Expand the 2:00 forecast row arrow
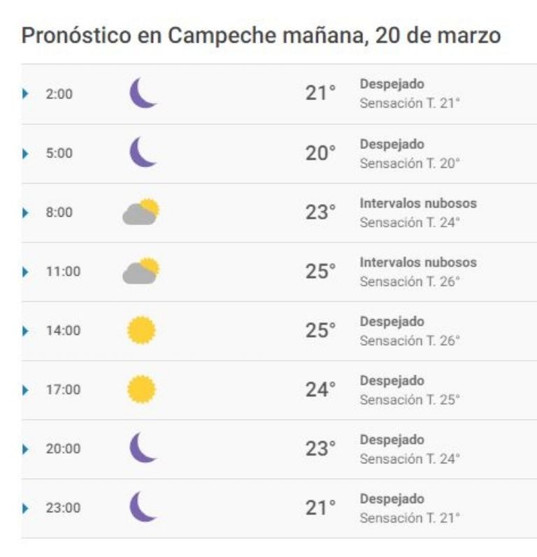This screenshot has width=537, height=557. point(25,94)
